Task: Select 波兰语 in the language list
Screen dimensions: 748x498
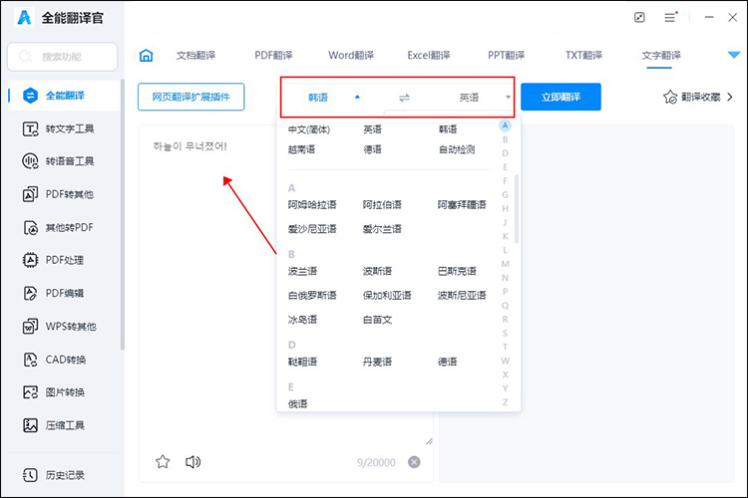Action: [302, 271]
